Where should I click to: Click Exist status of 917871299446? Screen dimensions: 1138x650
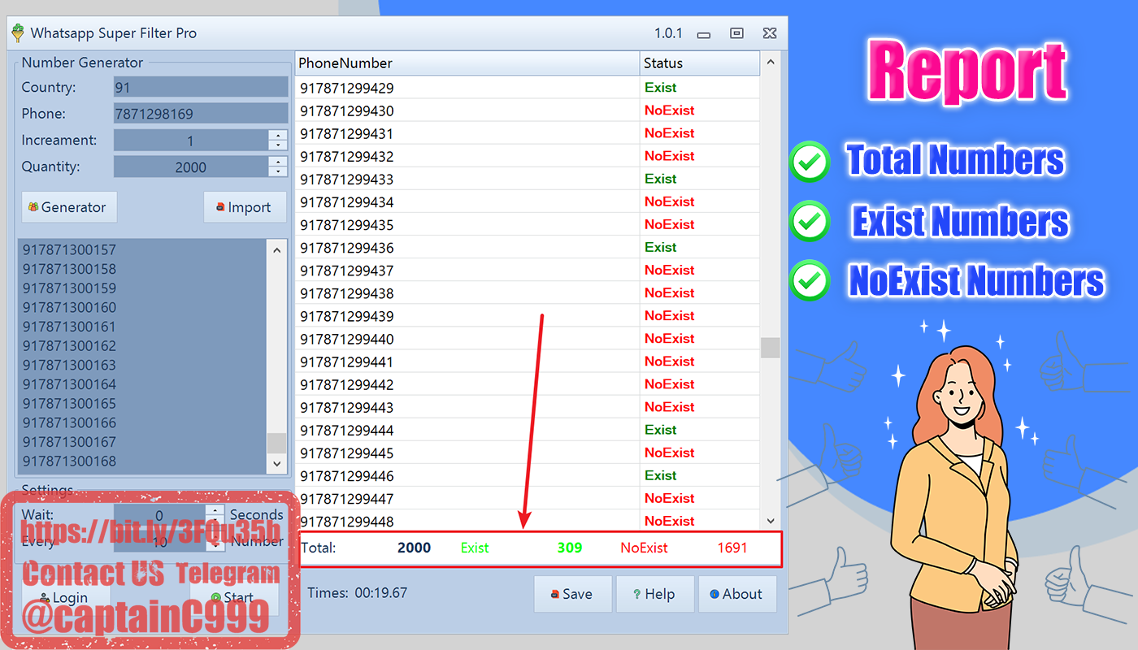(661, 475)
